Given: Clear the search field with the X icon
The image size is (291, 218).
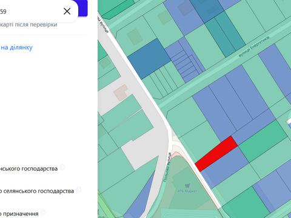Looking at the screenshot, I should click(x=67, y=12).
